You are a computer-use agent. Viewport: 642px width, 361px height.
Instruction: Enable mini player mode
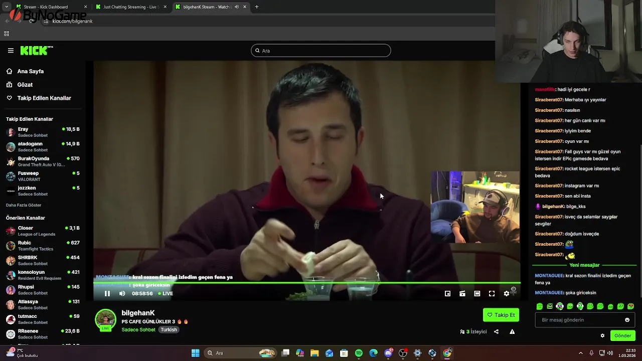click(x=447, y=294)
